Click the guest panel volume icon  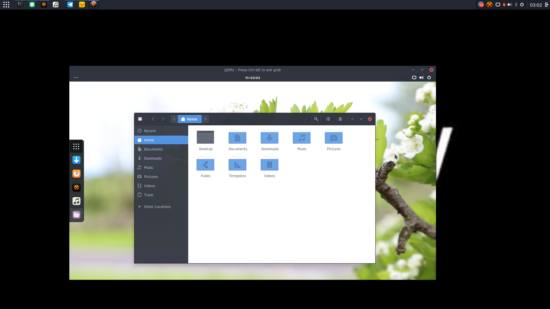tap(421, 78)
